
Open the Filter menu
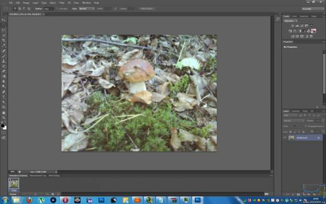(61, 3)
